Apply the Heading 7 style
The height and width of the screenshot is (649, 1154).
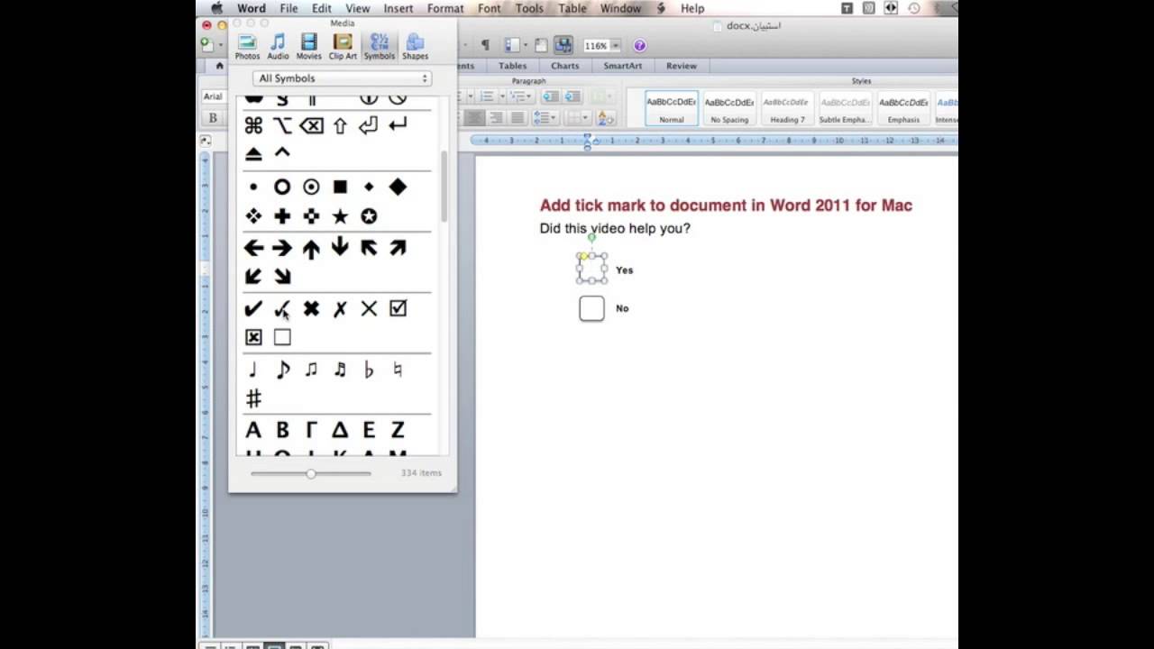click(787, 109)
